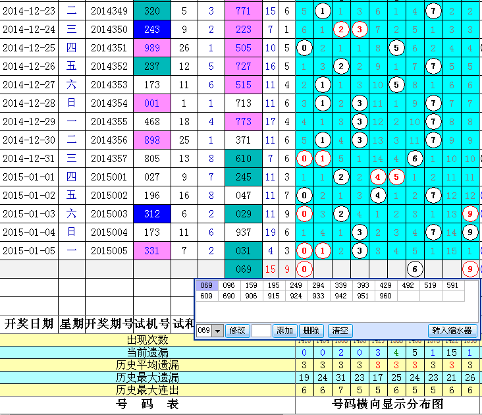This screenshot has width=482, height=415.
Task: Click red circled 9 in the 069 row
Action: [469, 269]
